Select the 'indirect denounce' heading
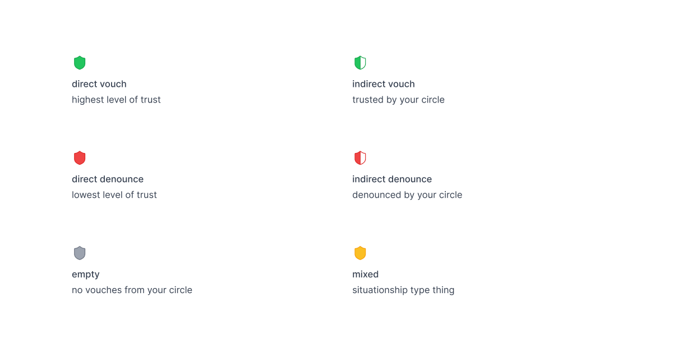 (392, 179)
